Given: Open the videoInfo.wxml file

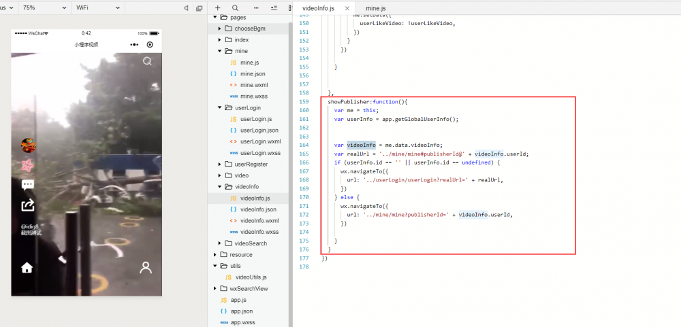Looking at the screenshot, I should [x=259, y=221].
